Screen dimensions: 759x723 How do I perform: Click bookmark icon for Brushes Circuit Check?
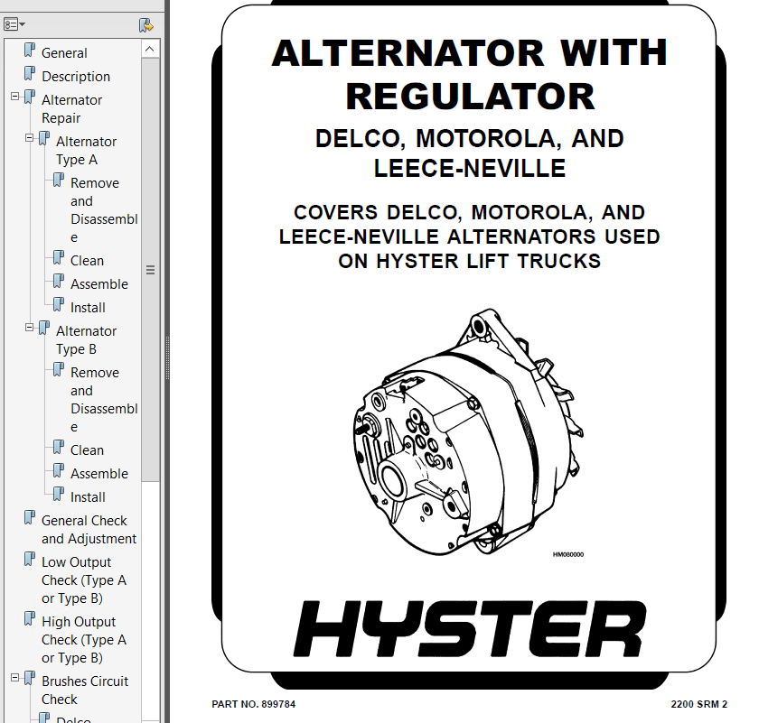(x=30, y=678)
